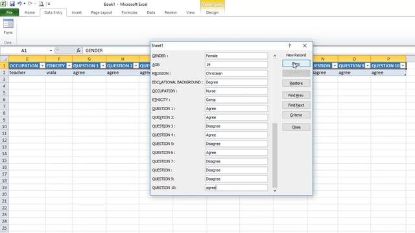Select column O header
The width and height of the screenshot is (415, 233).
tap(354, 59)
